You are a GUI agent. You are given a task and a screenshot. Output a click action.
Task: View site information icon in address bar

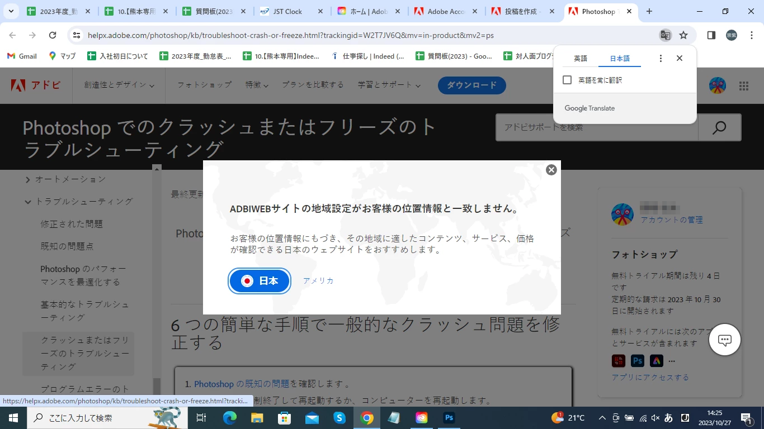(x=77, y=35)
